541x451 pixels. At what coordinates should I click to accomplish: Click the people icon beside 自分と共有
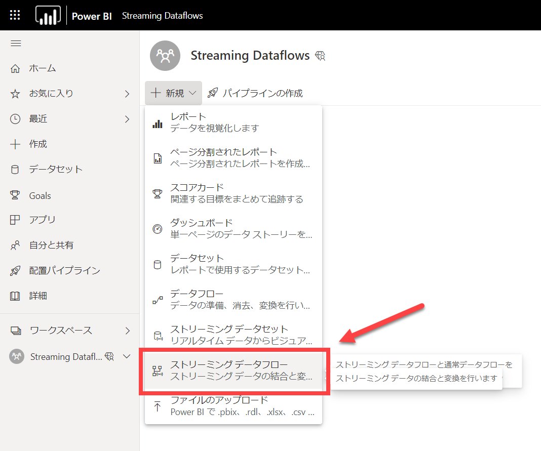[x=15, y=245]
